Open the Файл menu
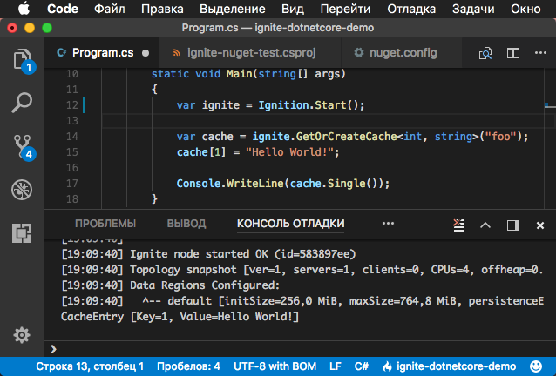Viewport: 556px width, 376px height. pos(109,9)
